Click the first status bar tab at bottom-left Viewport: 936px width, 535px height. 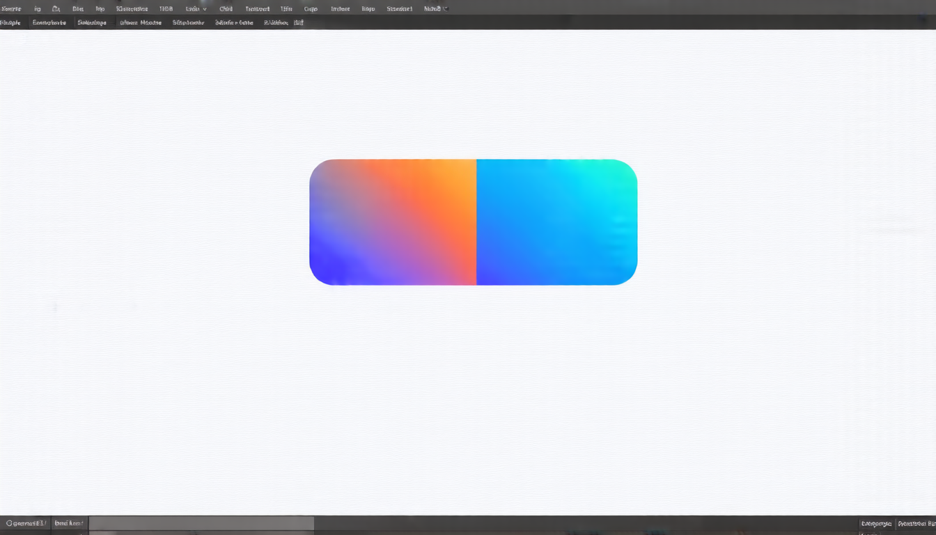click(25, 523)
